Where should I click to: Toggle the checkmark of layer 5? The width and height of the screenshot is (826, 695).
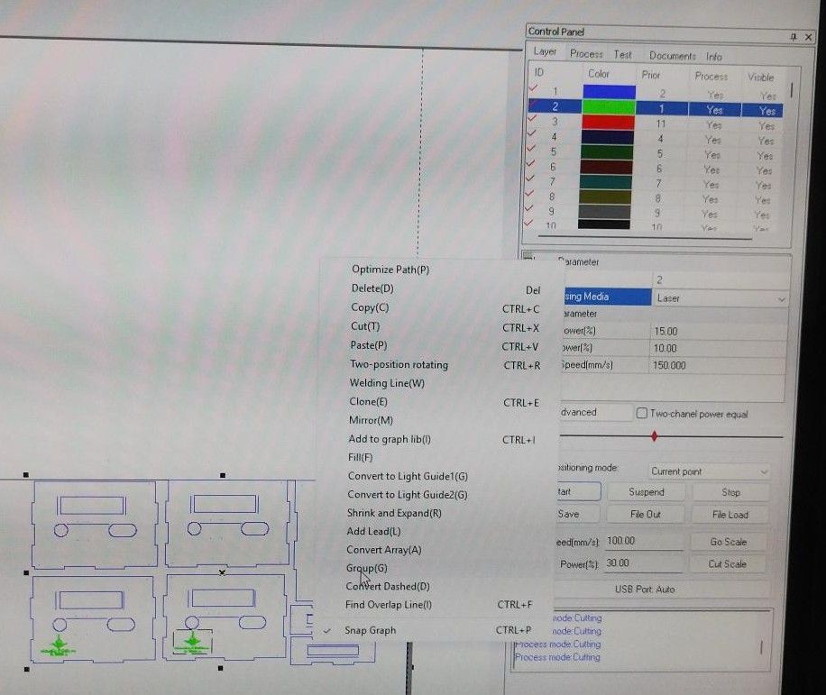(x=531, y=148)
